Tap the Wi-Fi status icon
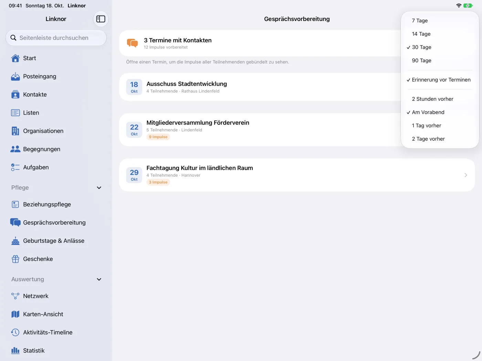Viewport: 482px width, 361px height. point(459,6)
